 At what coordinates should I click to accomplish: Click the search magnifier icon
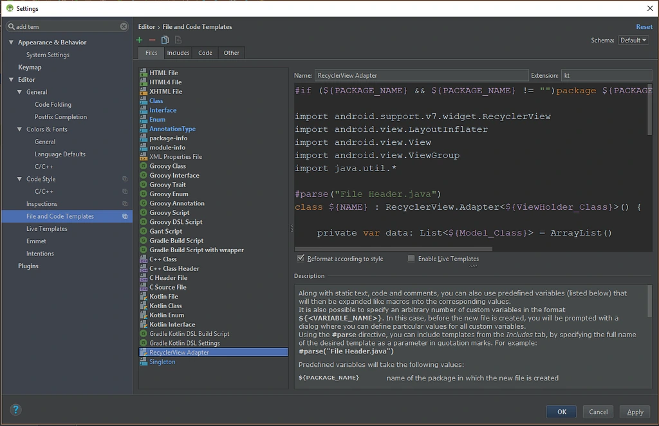pos(12,26)
